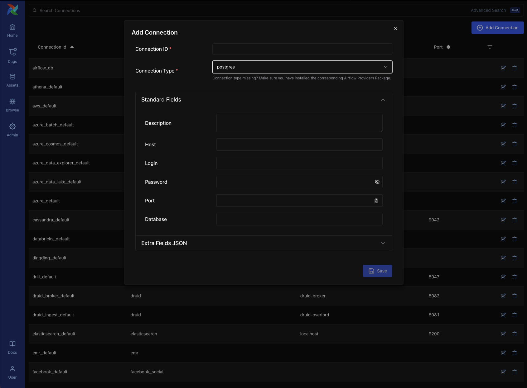This screenshot has height=388, width=527.
Task: Click the filter icon in table header
Action: (x=490, y=47)
